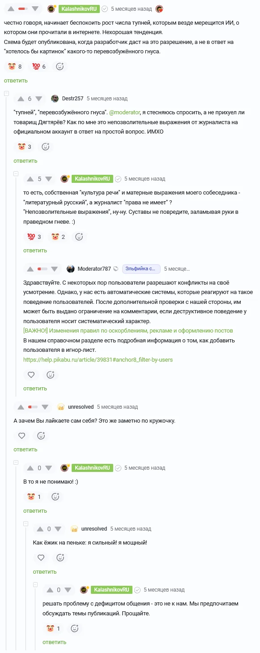Image resolution: width=260 pixels, height=653 pixels.
Task: Click heart icon under Moderator787's comment
Action: pyautogui.click(x=31, y=374)
